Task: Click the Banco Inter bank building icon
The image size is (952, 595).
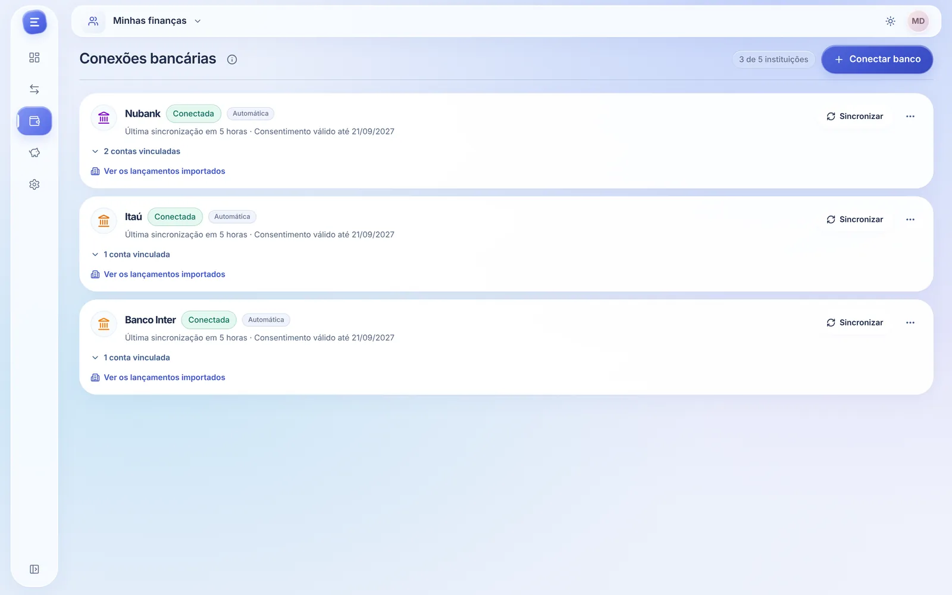Action: [104, 324]
